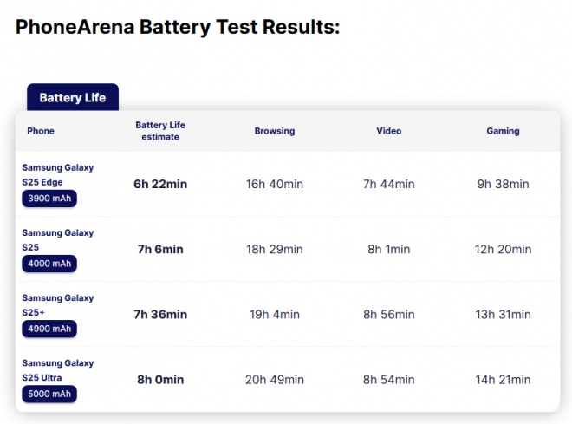Click the 7h 36min estimate for S25+
Screen dimensions: 572x424
point(160,314)
